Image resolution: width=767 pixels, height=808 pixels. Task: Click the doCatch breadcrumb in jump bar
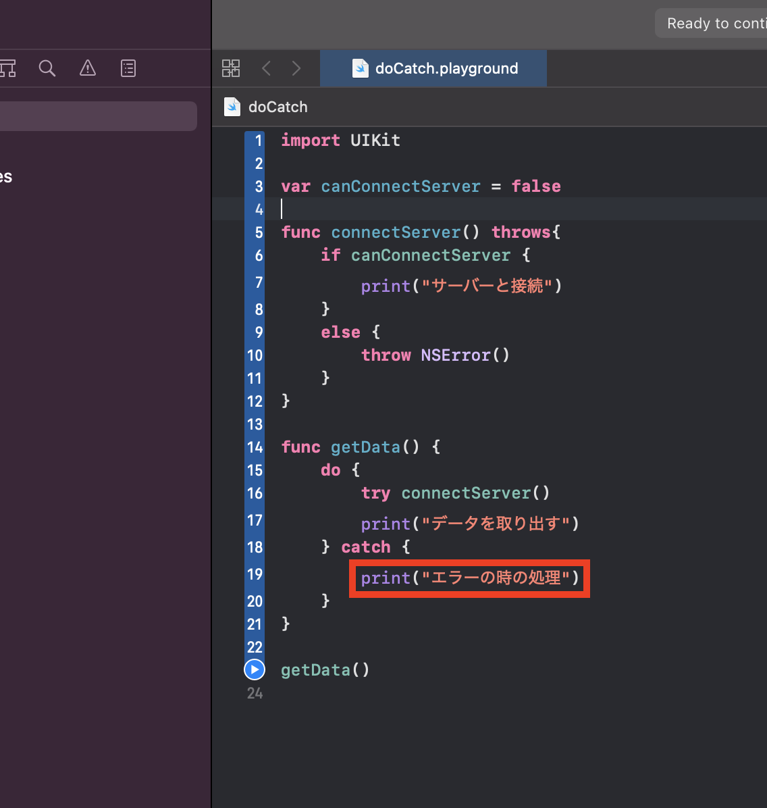[277, 107]
